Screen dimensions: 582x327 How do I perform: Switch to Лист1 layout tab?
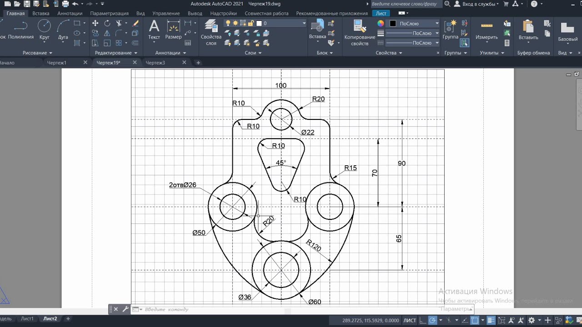coord(27,319)
